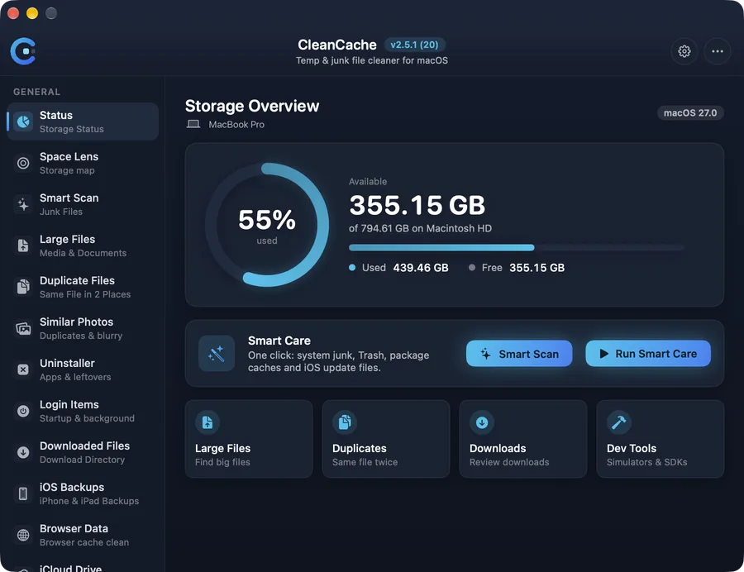Click the yellow minimize window button
Image resolution: width=744 pixels, height=572 pixels.
(x=32, y=13)
